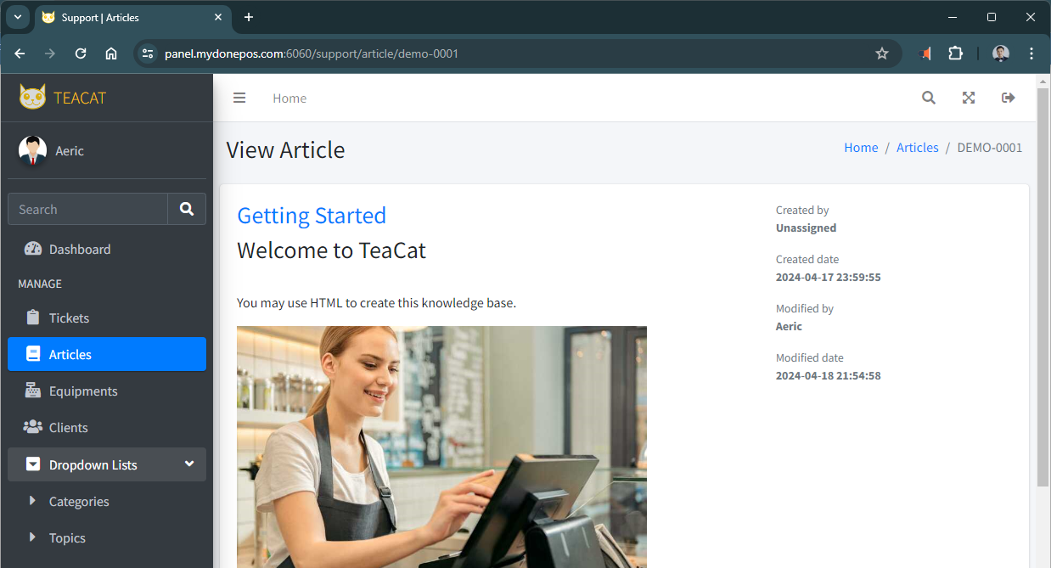Collapse Dropdown Lists chevron
This screenshot has height=568, width=1051.
click(189, 464)
